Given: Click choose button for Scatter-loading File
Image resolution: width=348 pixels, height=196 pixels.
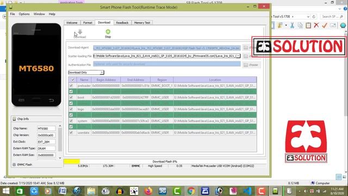Looking at the screenshot, I should [251, 56].
